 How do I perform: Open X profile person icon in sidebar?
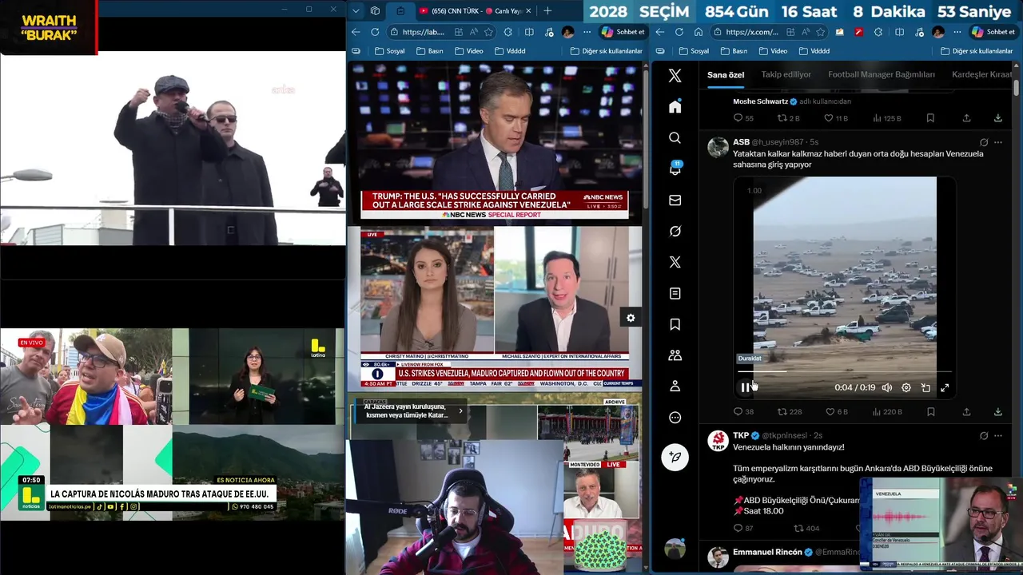pyautogui.click(x=675, y=387)
